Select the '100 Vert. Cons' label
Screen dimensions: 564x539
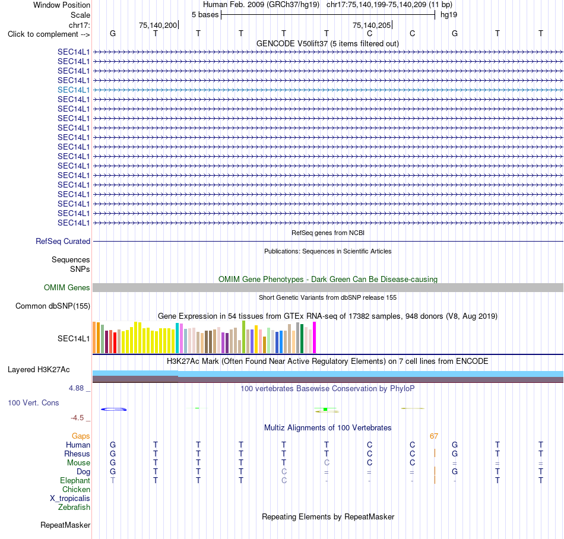point(33,402)
